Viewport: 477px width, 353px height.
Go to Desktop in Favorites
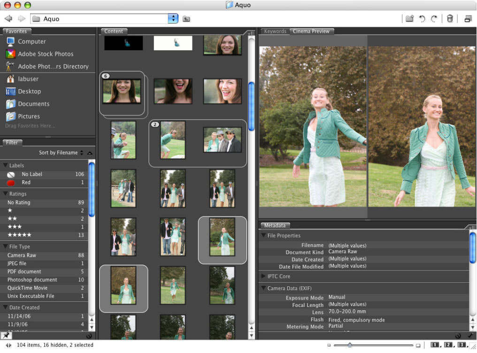(x=29, y=92)
